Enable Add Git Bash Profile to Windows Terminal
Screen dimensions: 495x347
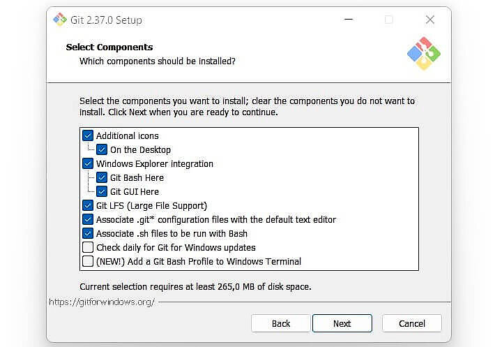coord(88,261)
